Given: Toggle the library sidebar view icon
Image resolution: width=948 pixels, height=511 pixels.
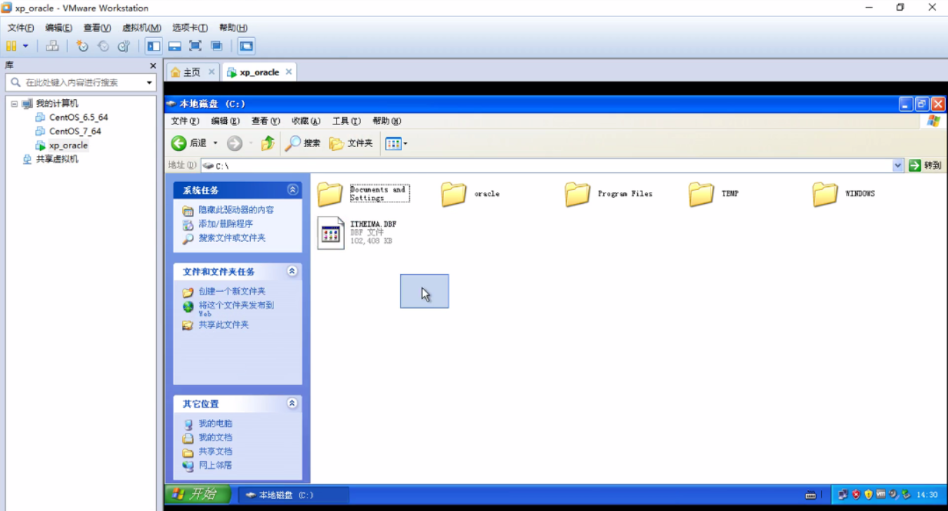Looking at the screenshot, I should coord(154,46).
